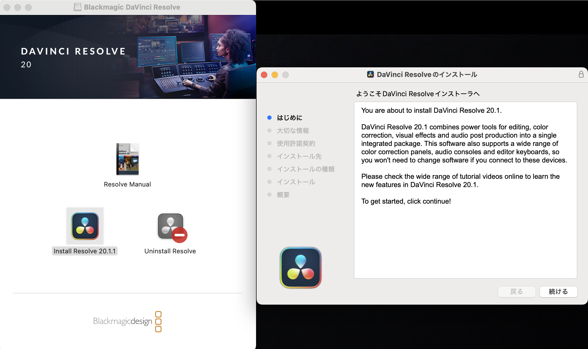588x349 pixels.
Task: Select the インストール先 step
Action: point(299,156)
